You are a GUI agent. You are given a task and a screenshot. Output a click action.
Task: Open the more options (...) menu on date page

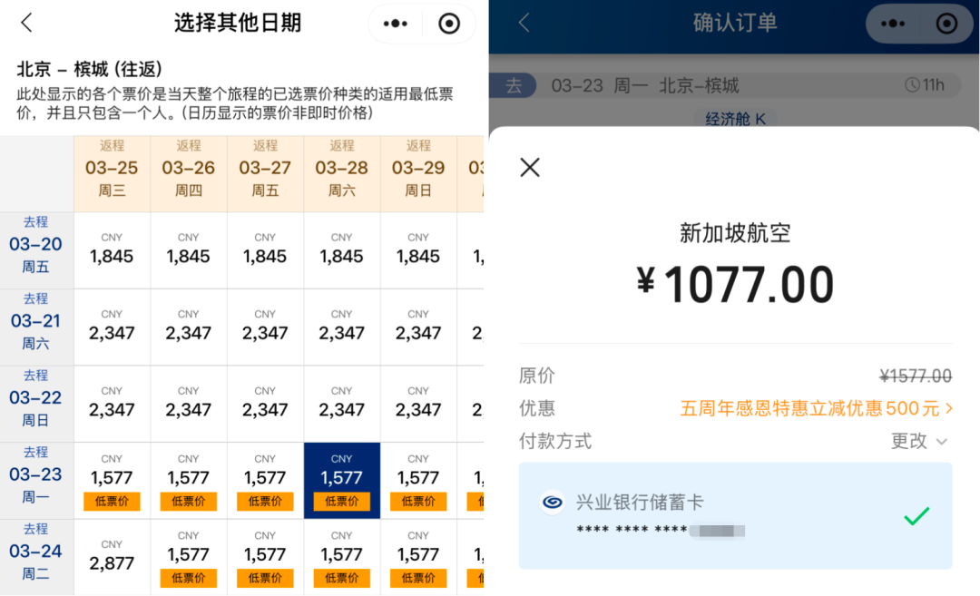coord(396,22)
